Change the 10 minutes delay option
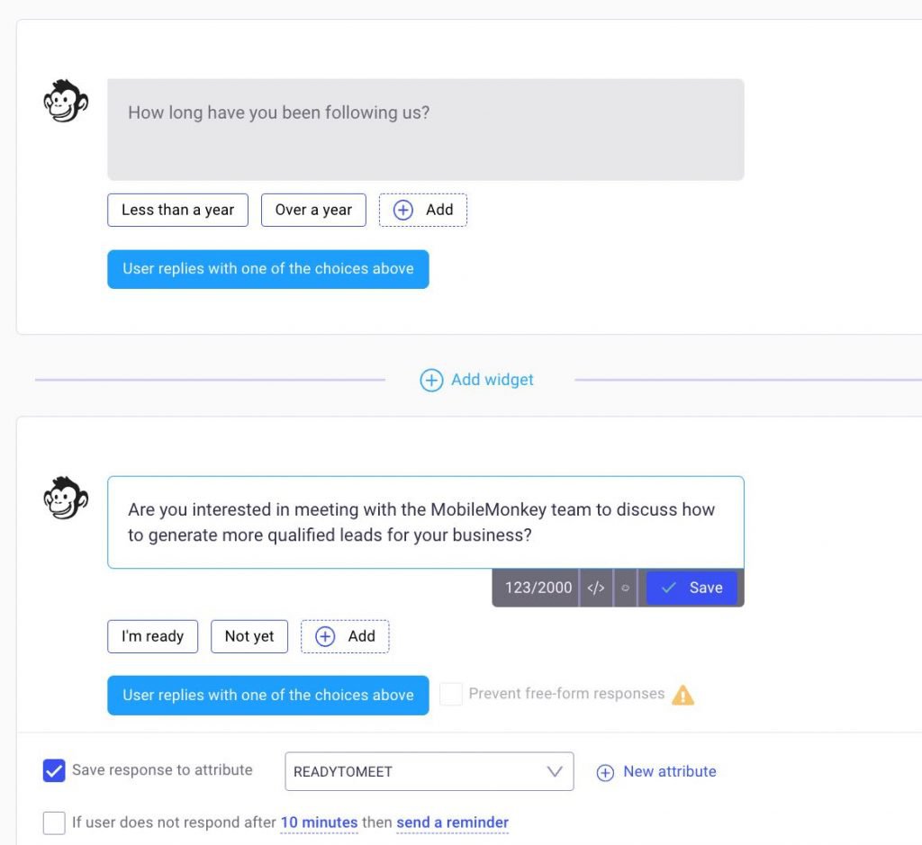 (320, 823)
